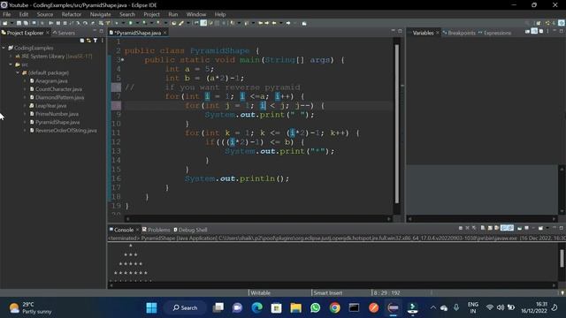Collapse the CodingExamples project node

pyautogui.click(x=4, y=48)
